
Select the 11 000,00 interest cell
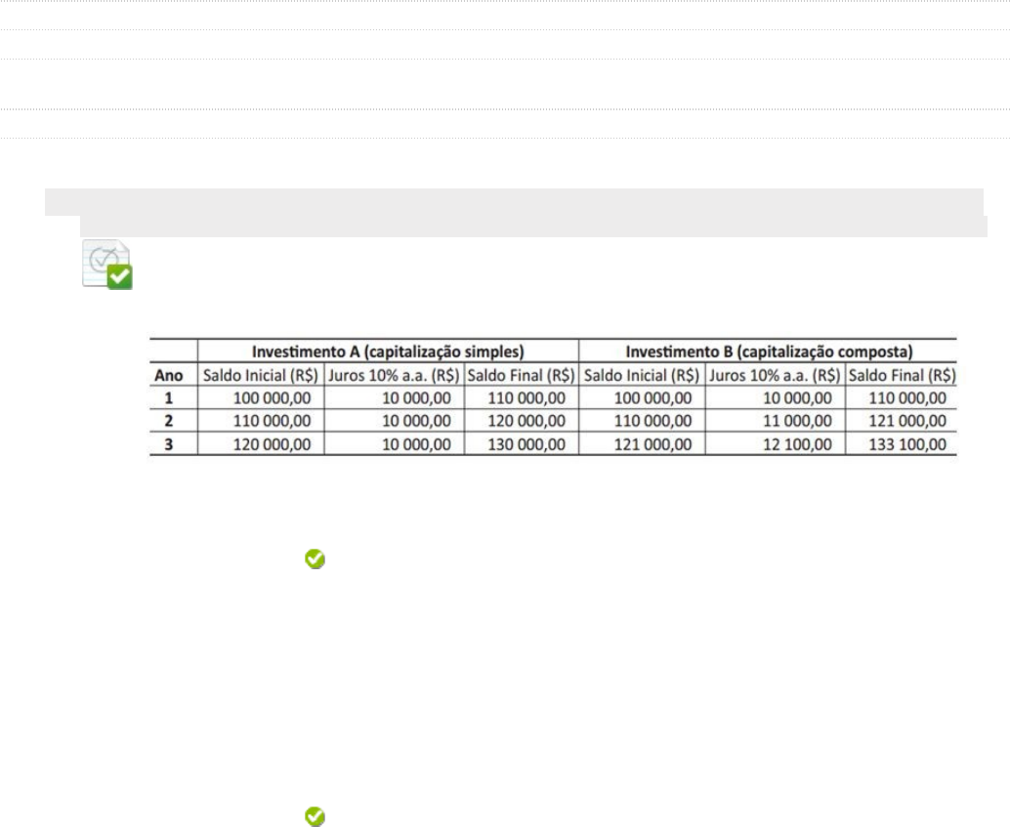pos(798,421)
